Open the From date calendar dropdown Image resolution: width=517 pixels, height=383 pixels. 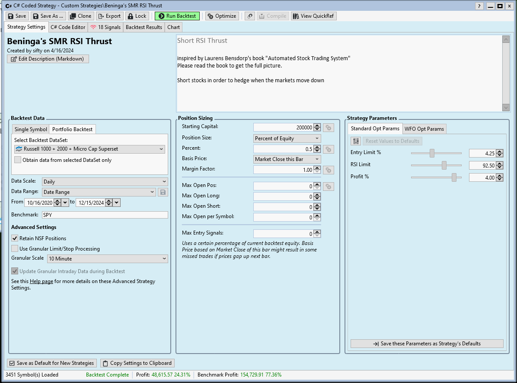65,203
